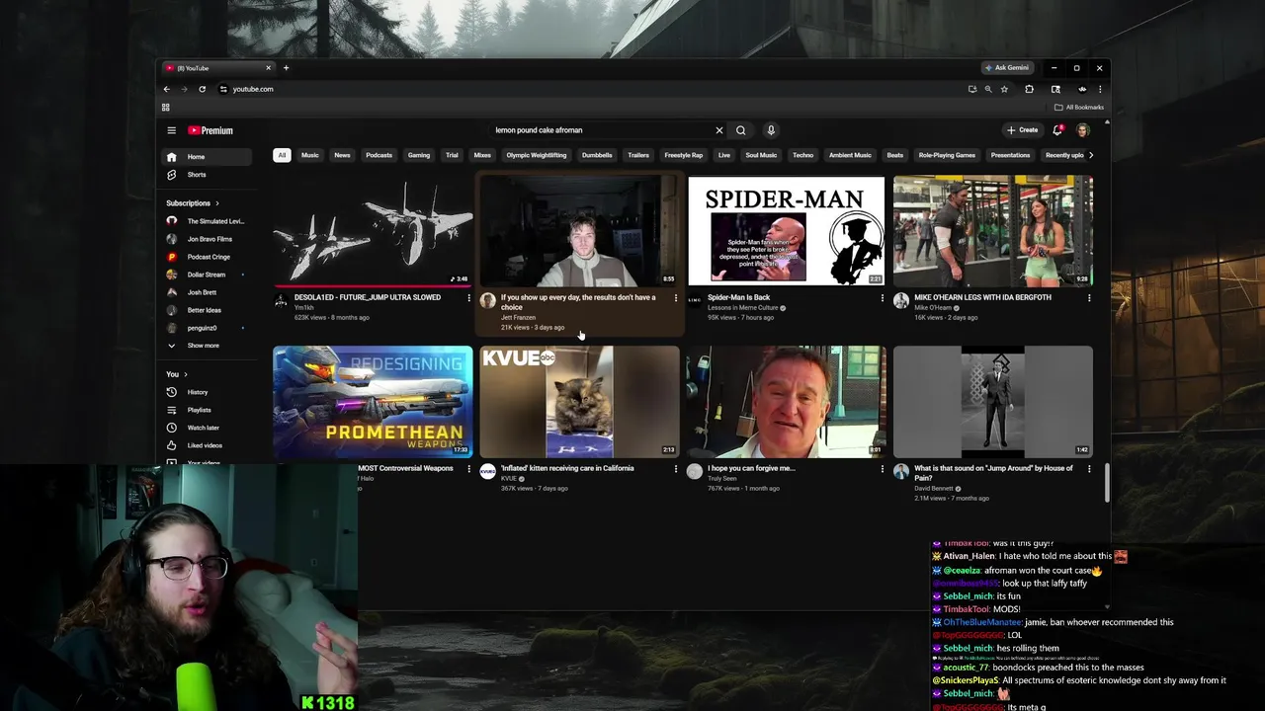Clear the search box with the X
This screenshot has width=1265, height=711.
719,130
